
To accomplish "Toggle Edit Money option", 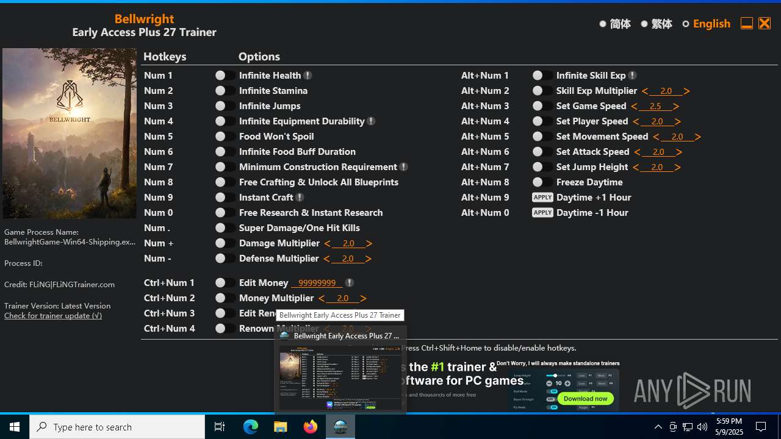I will (x=225, y=283).
